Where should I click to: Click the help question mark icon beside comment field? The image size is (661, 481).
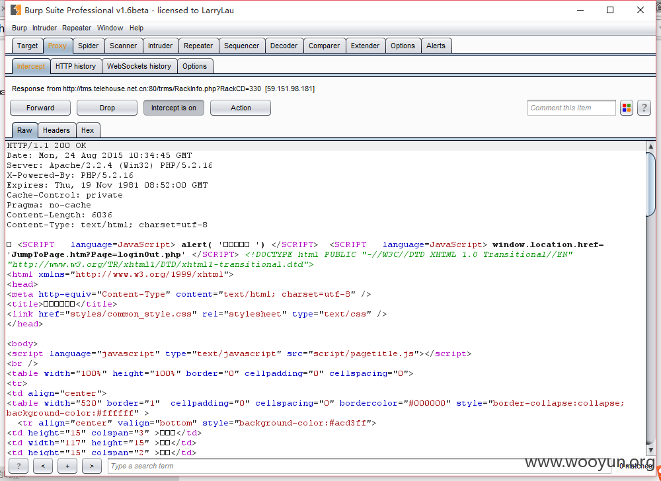click(x=644, y=108)
